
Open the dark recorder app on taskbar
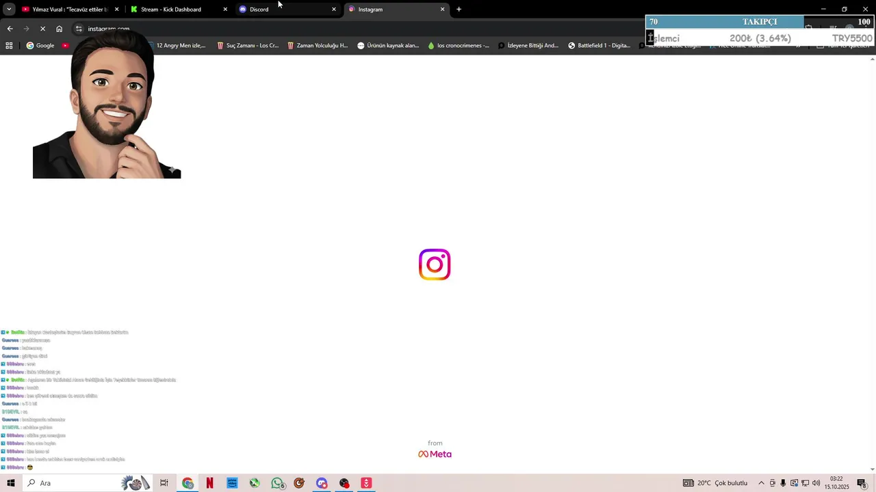pyautogui.click(x=344, y=483)
